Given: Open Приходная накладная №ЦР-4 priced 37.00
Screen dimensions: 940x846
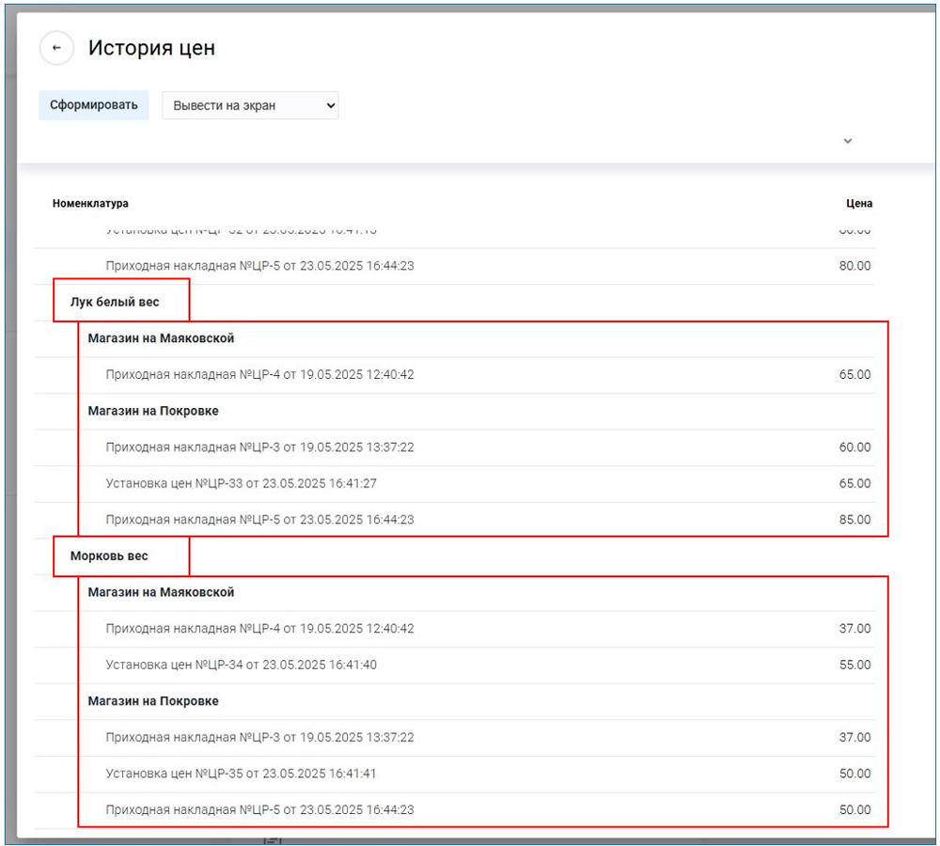Looking at the screenshot, I should coord(259,629).
